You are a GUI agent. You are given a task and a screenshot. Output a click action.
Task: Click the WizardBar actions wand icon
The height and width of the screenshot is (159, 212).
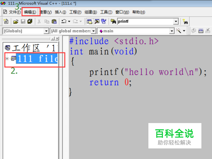[x=179, y=30]
